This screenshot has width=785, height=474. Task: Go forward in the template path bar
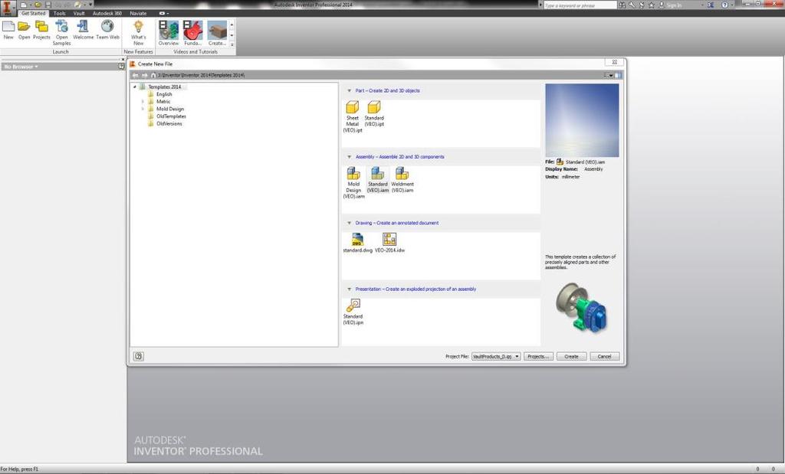pos(145,75)
